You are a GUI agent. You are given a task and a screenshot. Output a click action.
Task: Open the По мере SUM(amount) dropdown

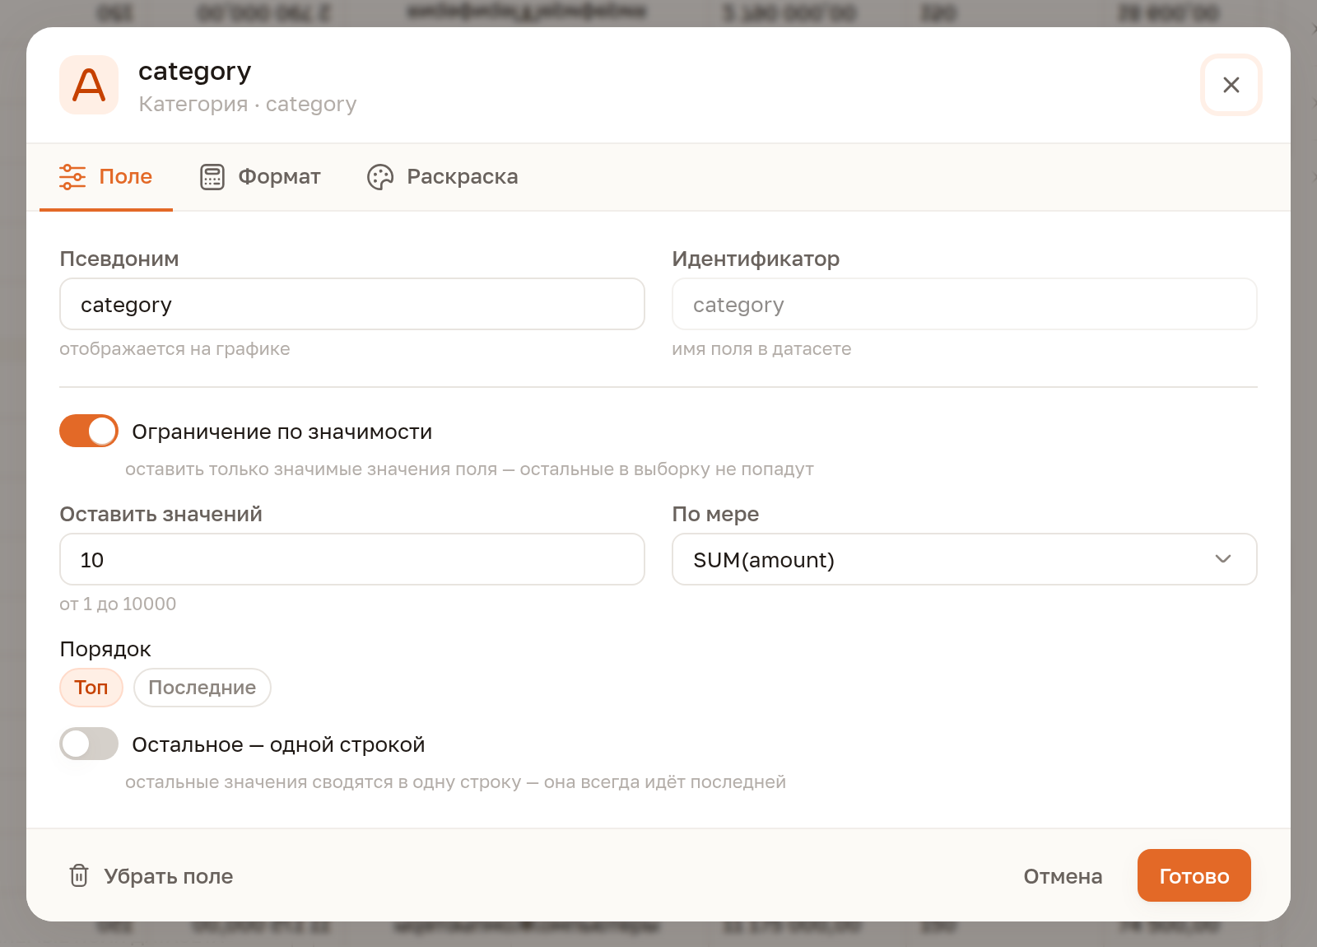[x=965, y=559]
